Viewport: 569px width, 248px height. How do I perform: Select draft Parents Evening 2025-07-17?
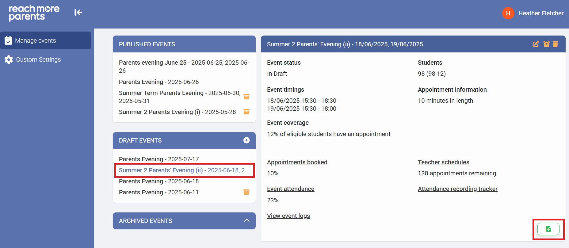tap(158, 159)
